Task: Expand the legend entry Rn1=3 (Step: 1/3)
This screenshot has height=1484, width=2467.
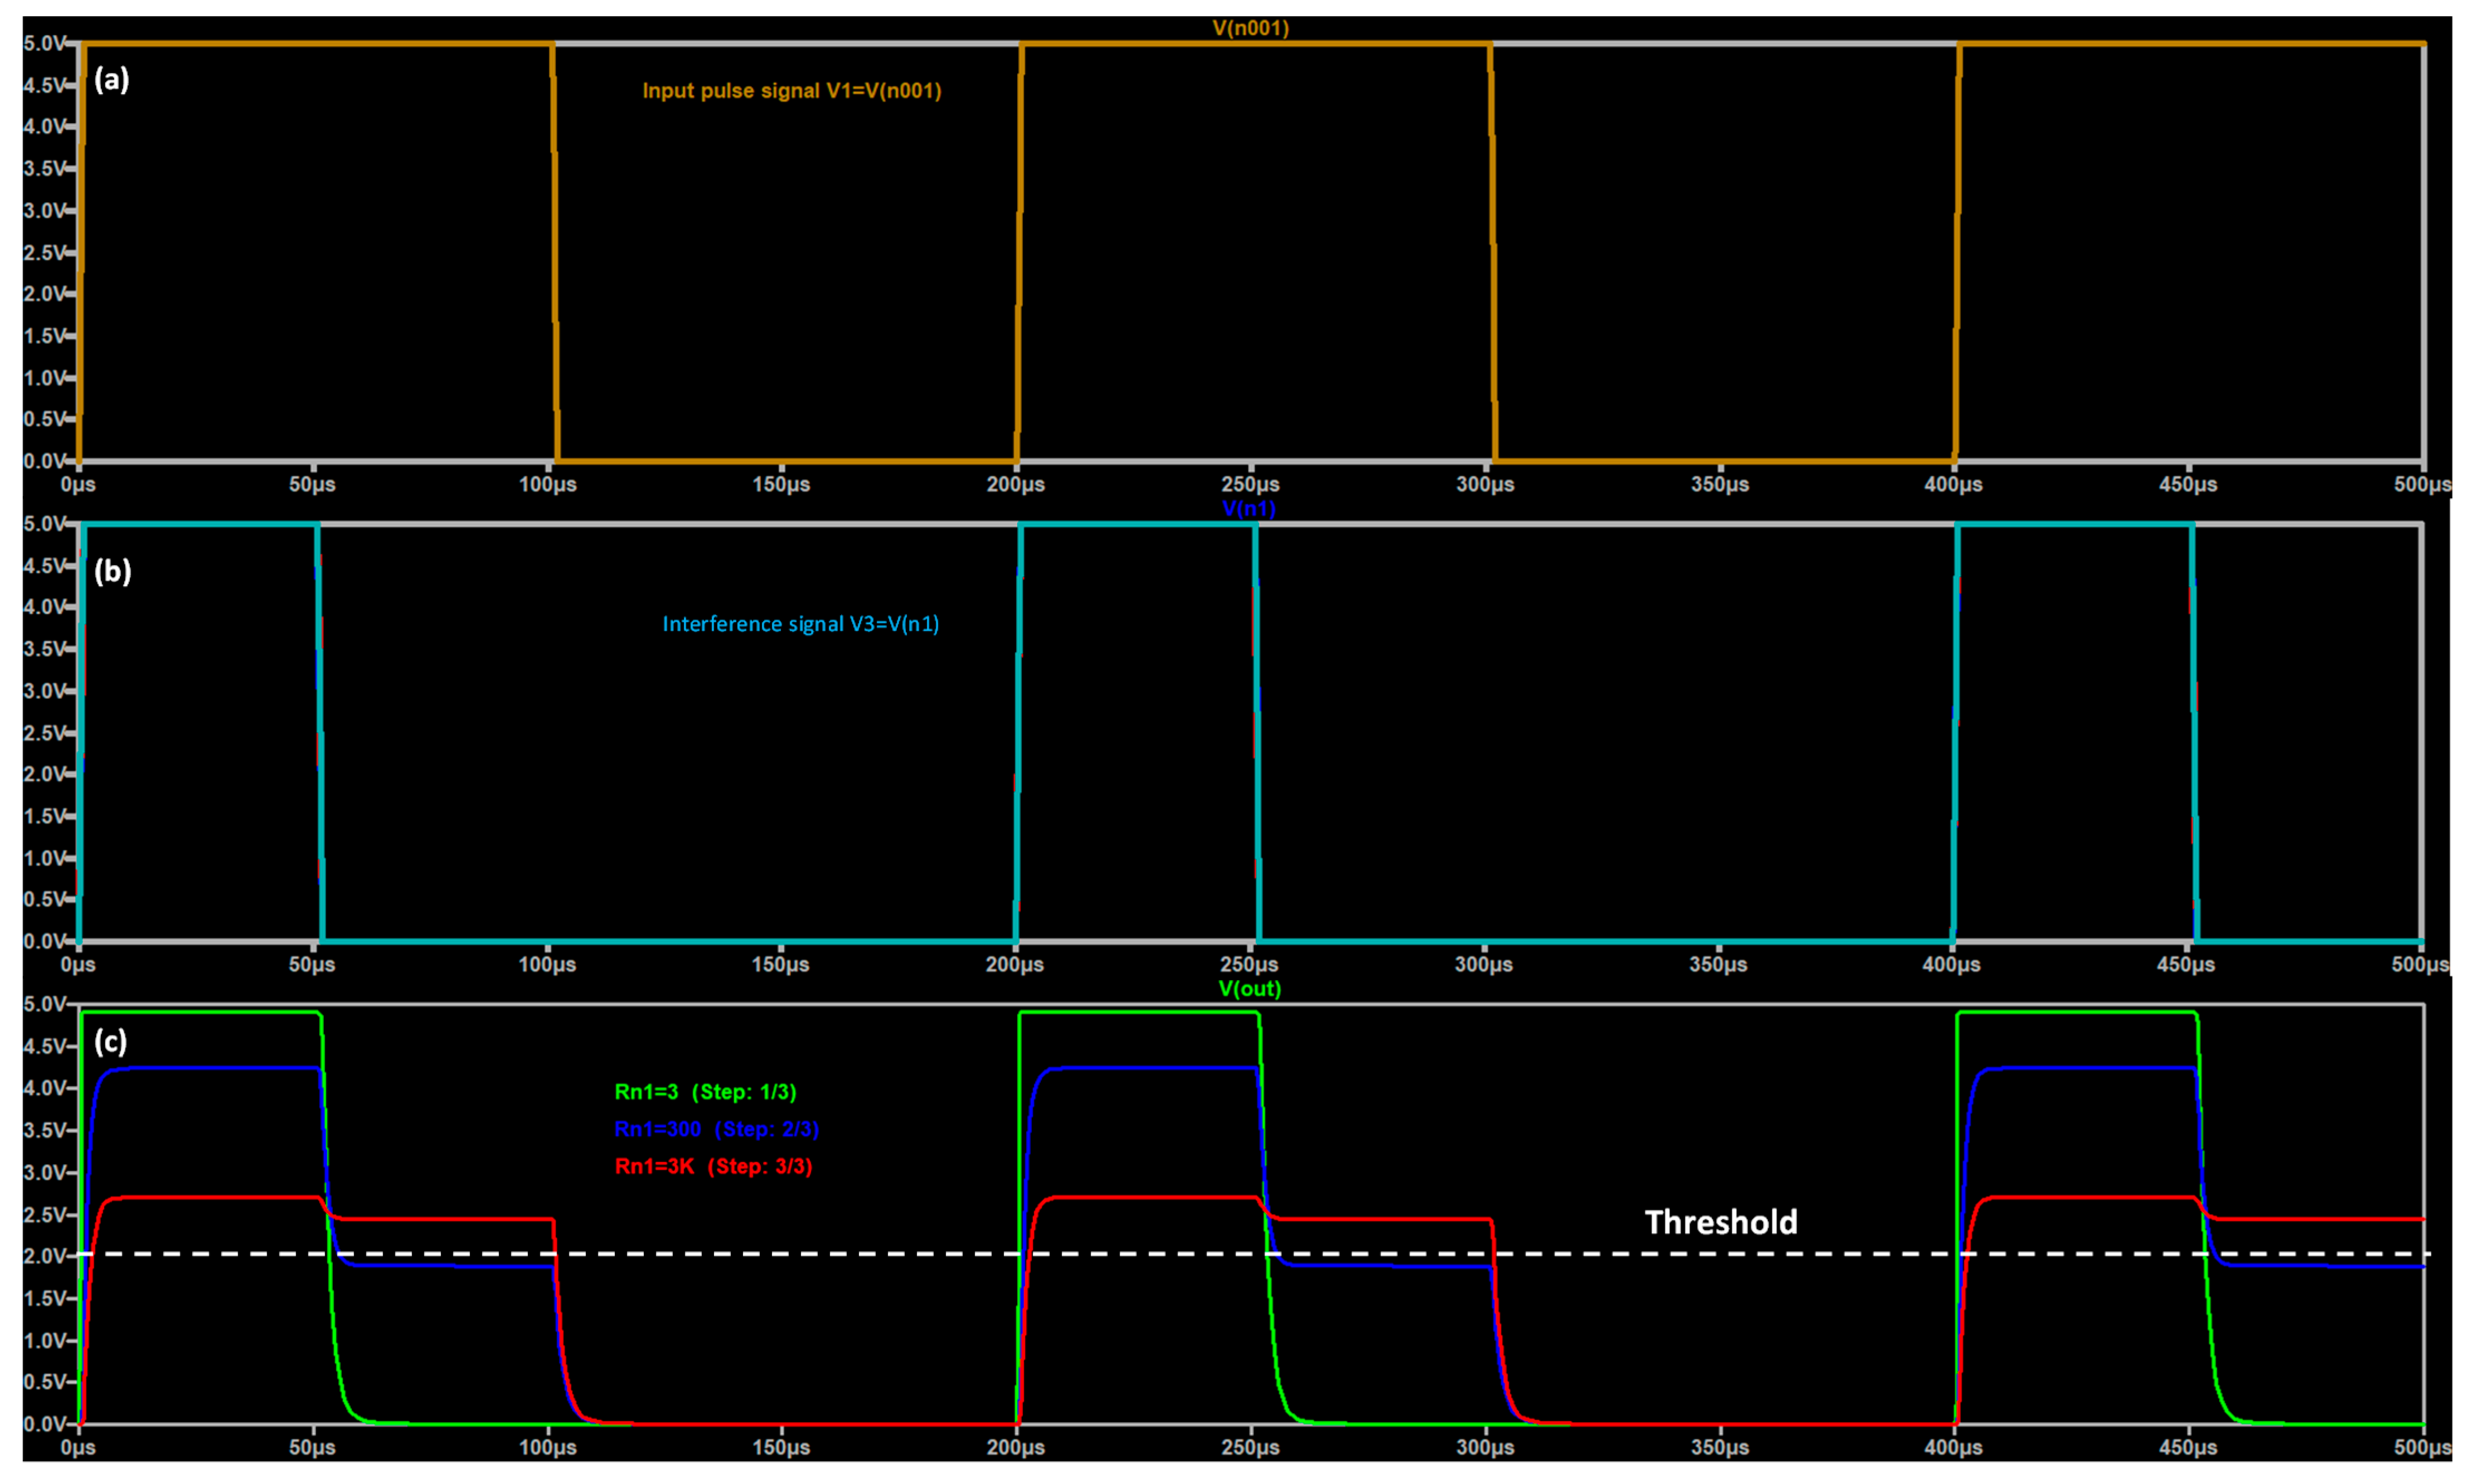Action: click(706, 1093)
